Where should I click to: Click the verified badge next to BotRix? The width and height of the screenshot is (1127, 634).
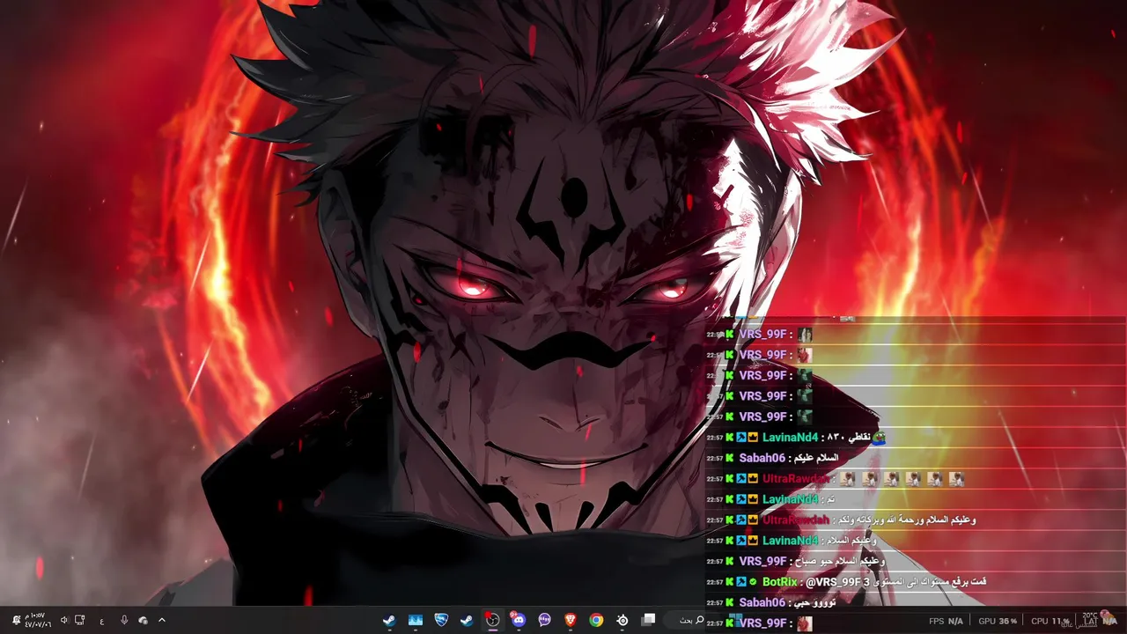[x=753, y=582]
